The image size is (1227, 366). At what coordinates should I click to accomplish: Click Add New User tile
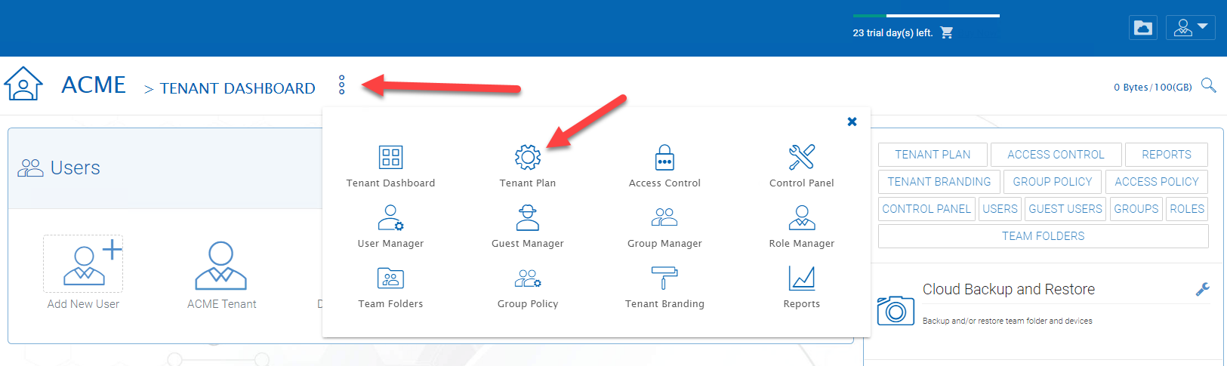pyautogui.click(x=83, y=272)
